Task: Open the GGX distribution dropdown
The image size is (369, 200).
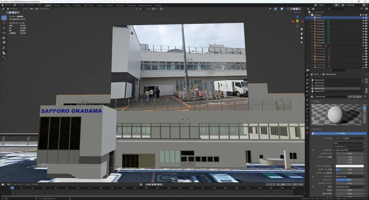Action: click(348, 143)
